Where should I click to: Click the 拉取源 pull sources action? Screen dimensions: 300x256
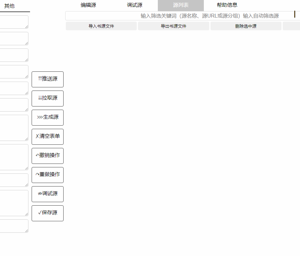click(47, 99)
